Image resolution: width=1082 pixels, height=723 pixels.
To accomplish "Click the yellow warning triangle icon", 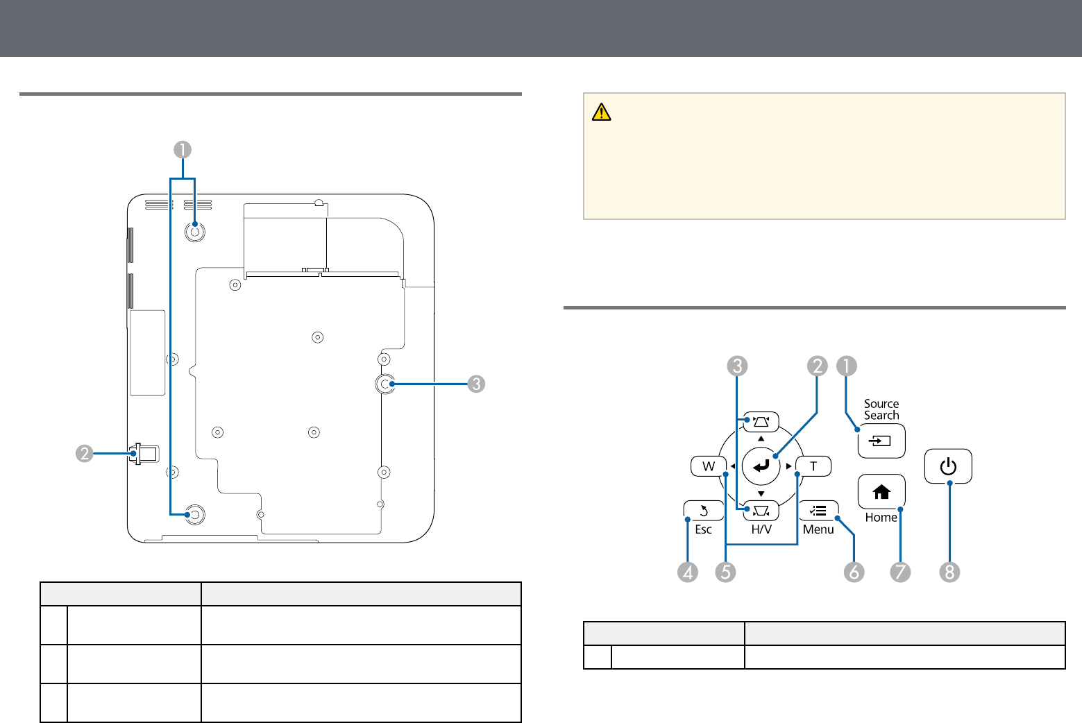I will click(601, 112).
